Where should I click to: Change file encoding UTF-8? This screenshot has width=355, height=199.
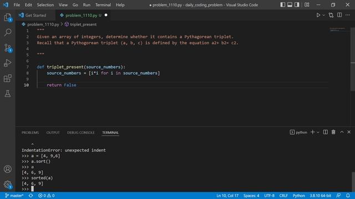[269, 196]
